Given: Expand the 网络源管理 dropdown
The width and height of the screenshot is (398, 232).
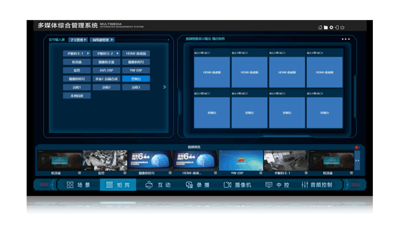Looking at the screenshot, I should point(102,40).
